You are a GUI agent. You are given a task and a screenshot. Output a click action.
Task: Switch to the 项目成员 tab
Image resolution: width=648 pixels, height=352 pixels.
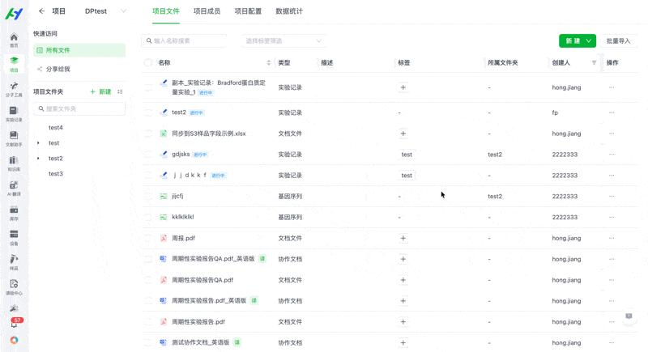(x=207, y=11)
